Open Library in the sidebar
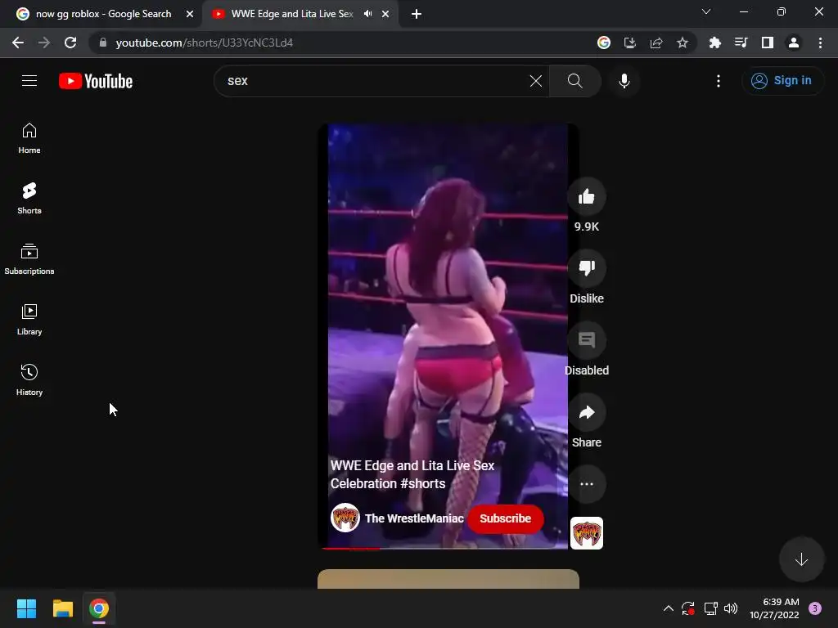The width and height of the screenshot is (838, 628). [x=29, y=320]
